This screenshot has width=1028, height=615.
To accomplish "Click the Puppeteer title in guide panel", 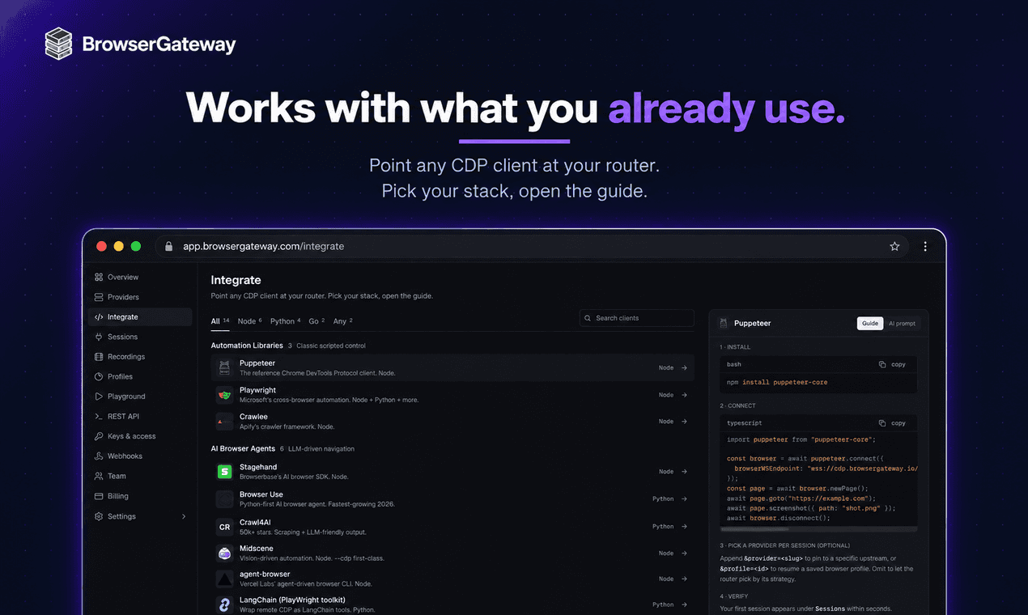I will point(752,323).
